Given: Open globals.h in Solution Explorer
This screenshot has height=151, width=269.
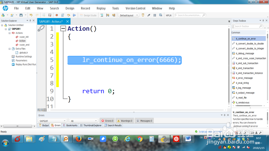Looking at the screenshot, I should (23, 53).
